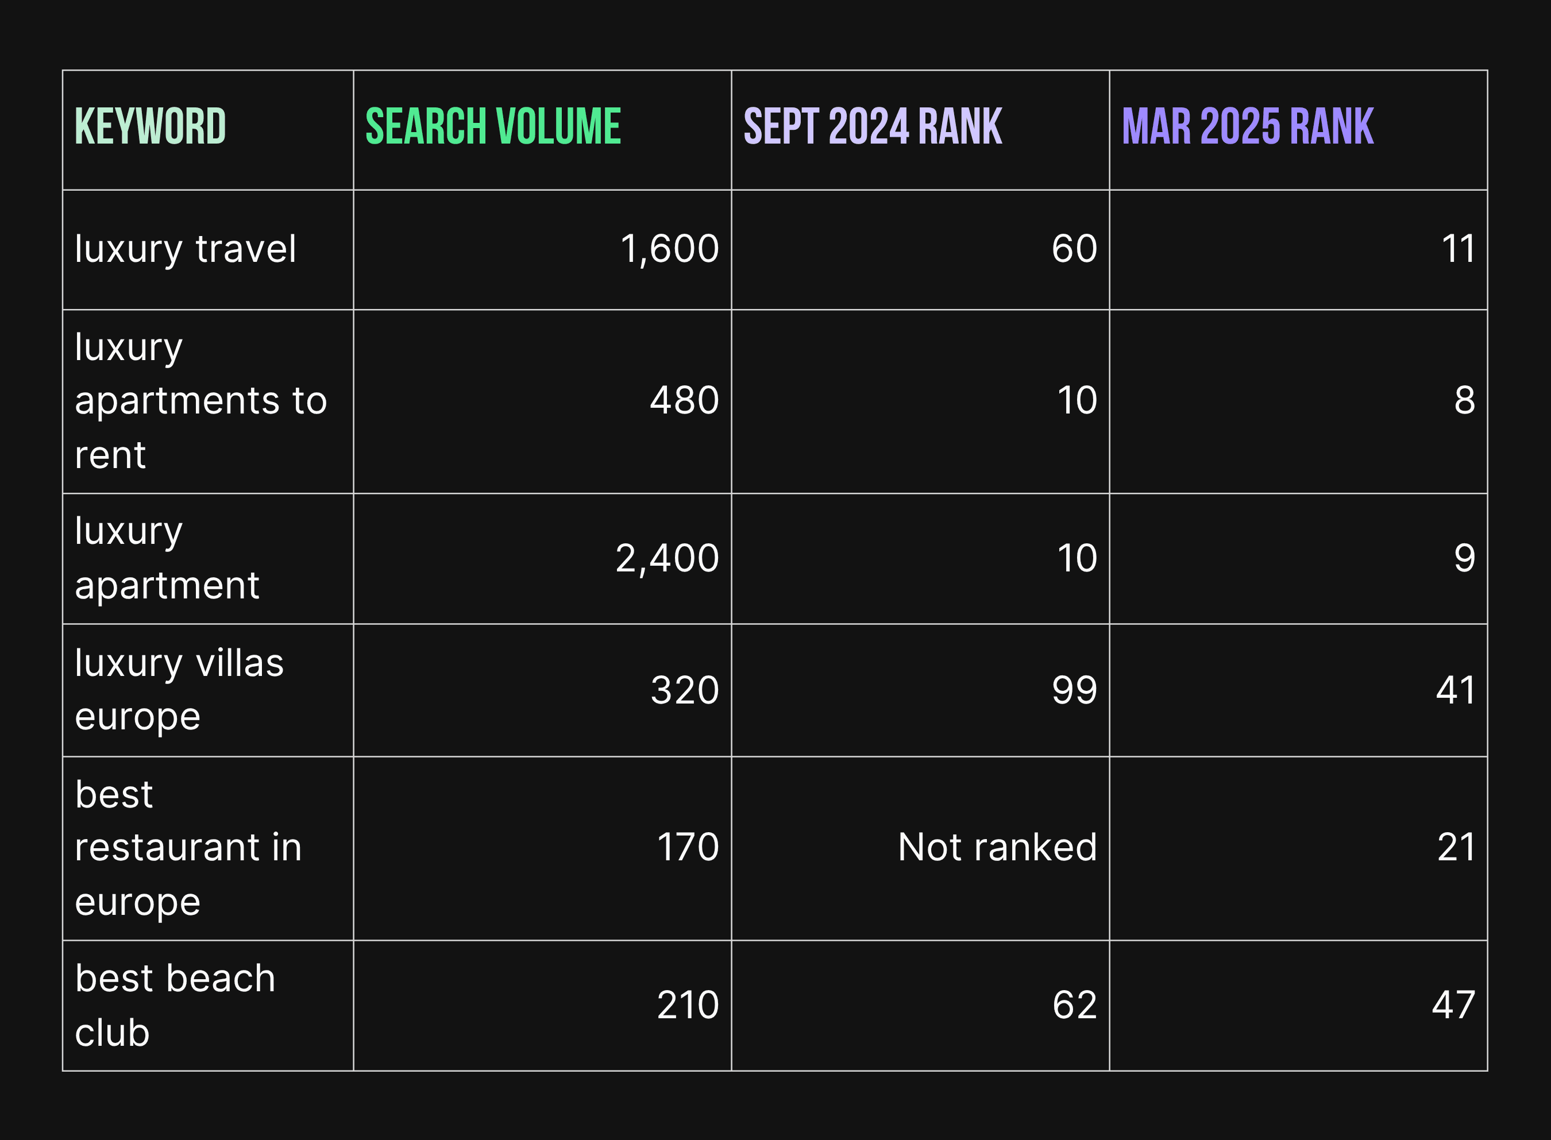The image size is (1551, 1140).
Task: Select the "luxury apartment" keyword cell
Action: click(x=167, y=558)
